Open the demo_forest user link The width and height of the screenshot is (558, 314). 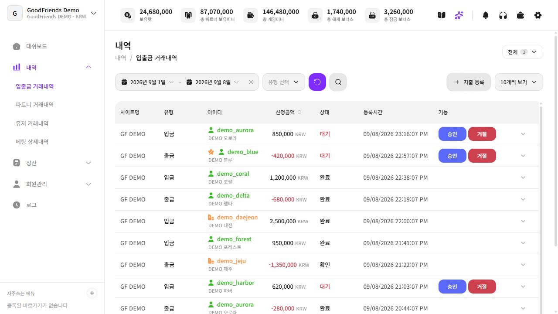(x=234, y=239)
